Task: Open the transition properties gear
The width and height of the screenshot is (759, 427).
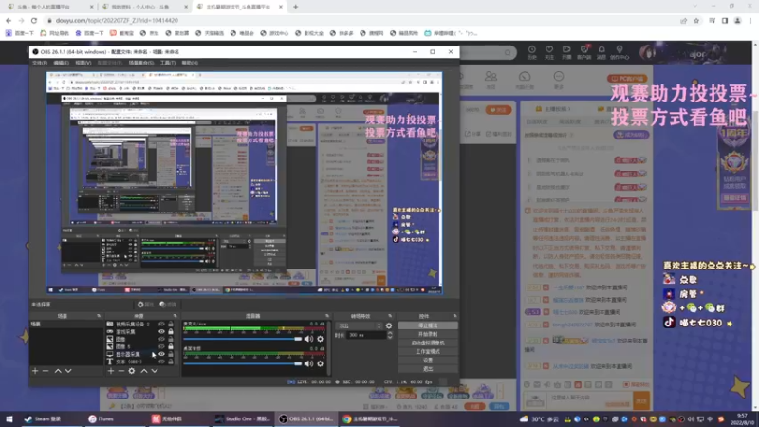Action: 389,325
